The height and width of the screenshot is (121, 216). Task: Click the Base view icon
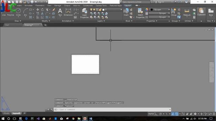click(x=211, y=12)
